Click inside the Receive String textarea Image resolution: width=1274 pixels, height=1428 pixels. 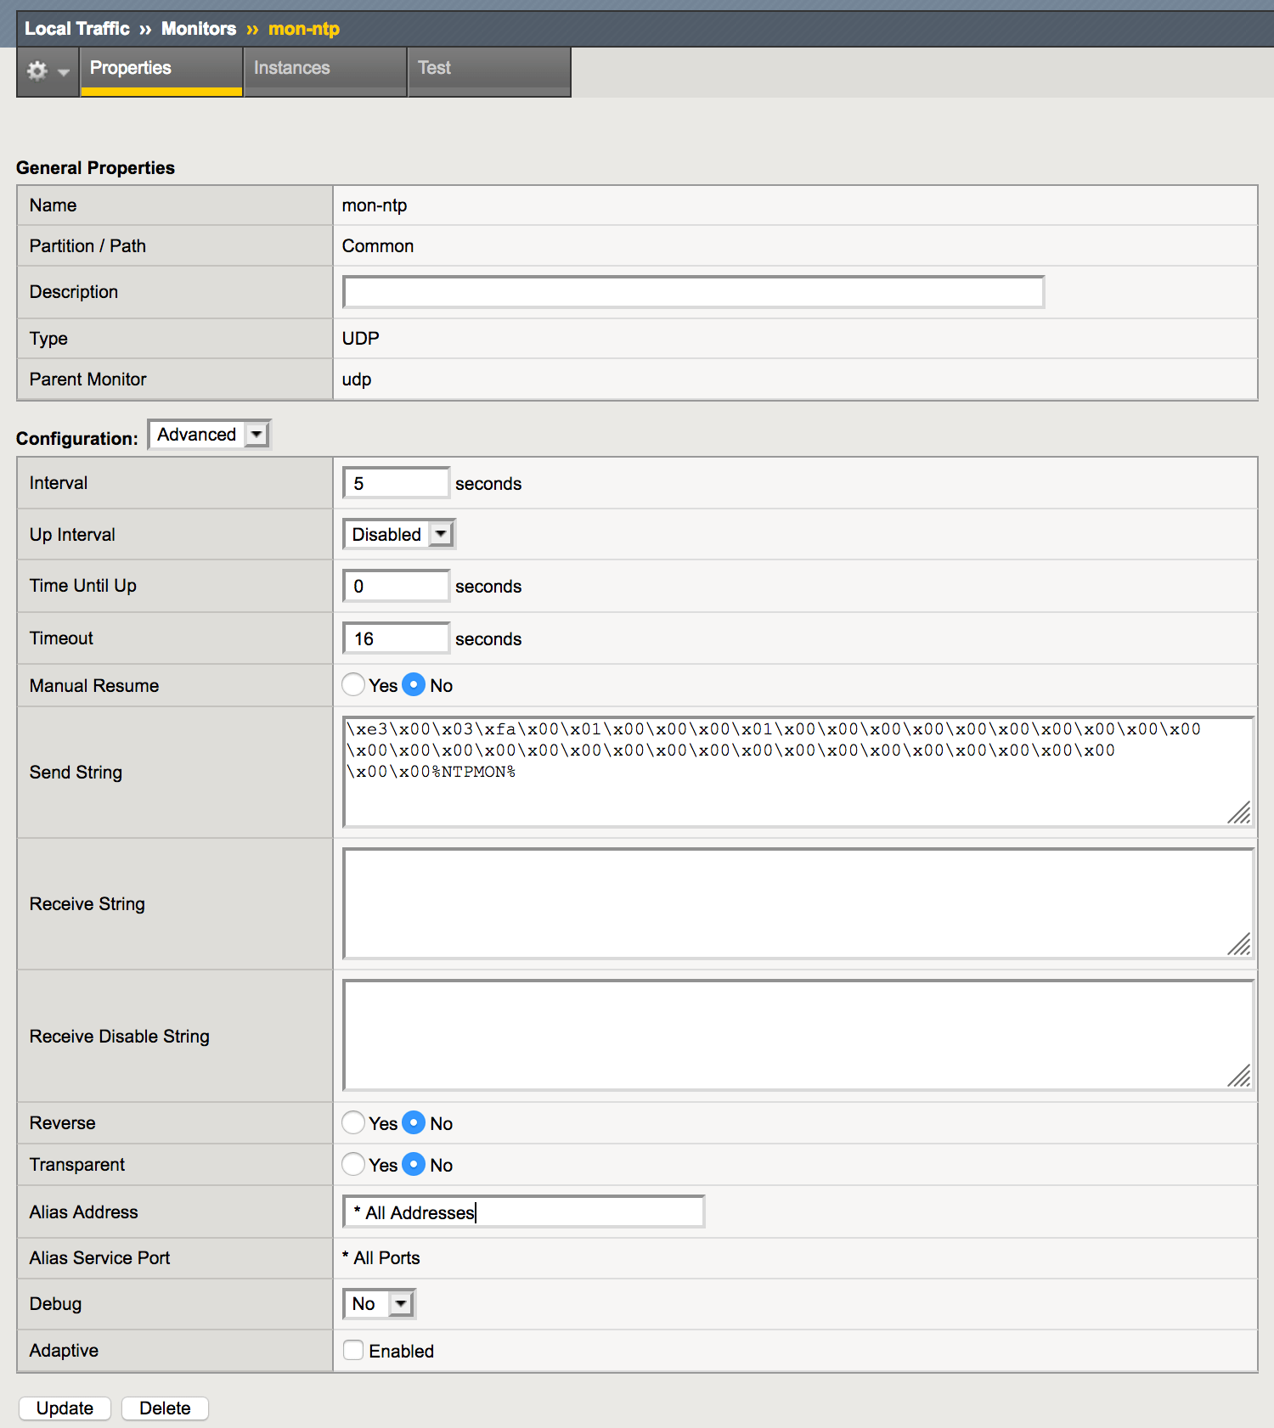pyautogui.click(x=798, y=903)
